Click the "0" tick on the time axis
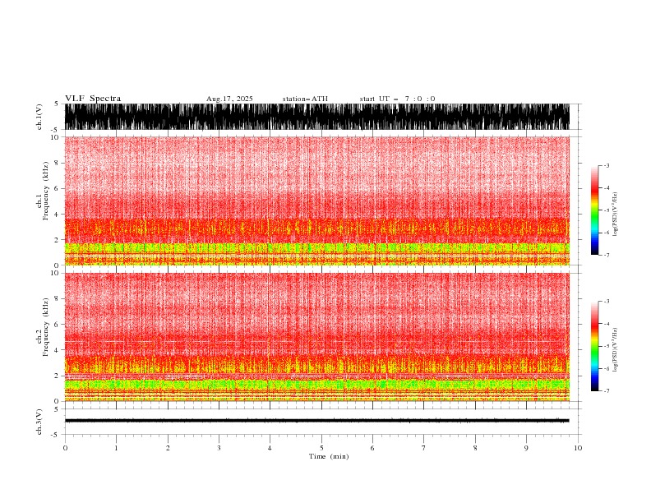Screen dimensions: 651x503 point(65,448)
